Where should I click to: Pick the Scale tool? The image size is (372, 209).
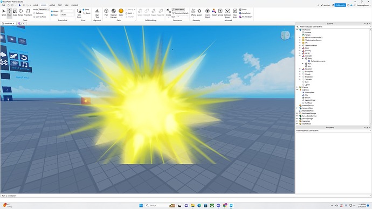(15, 12)
